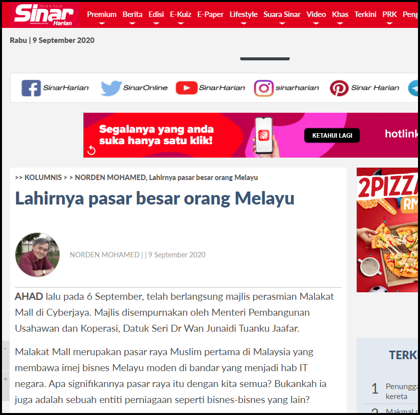
Task: Open the Terkini menu item
Action: click(365, 14)
